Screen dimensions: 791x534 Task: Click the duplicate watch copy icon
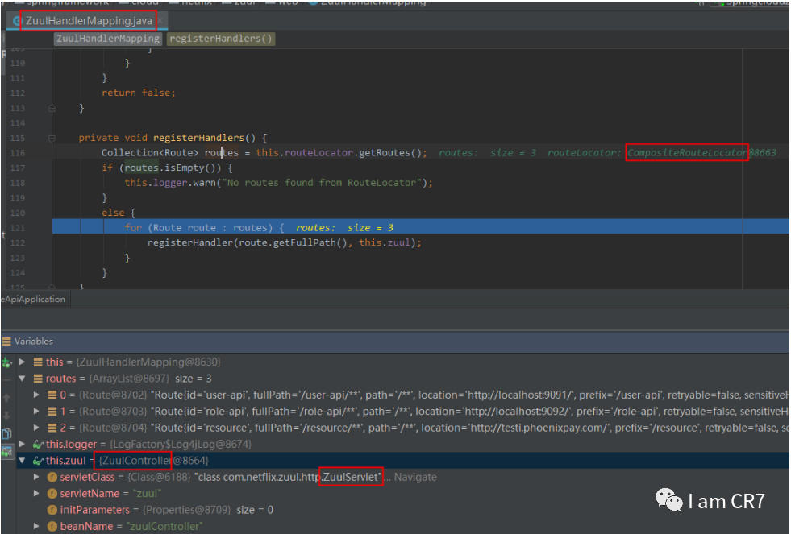6,434
